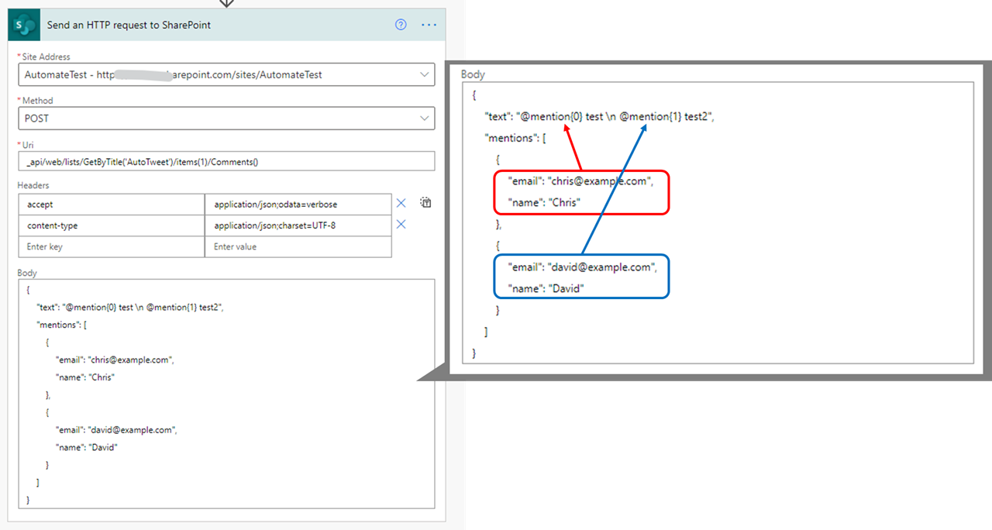Open the action's more options ellipsis menu
The height and width of the screenshot is (530, 992).
click(x=429, y=25)
